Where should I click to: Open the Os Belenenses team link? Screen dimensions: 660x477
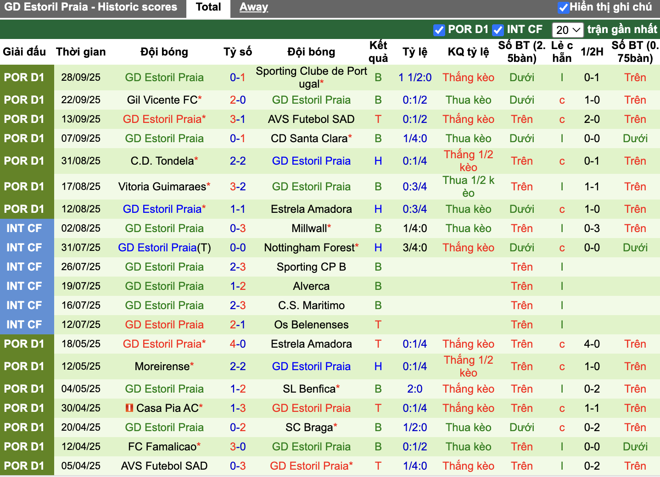click(x=311, y=325)
